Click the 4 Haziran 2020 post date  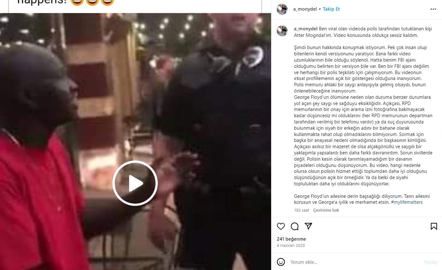291,246
